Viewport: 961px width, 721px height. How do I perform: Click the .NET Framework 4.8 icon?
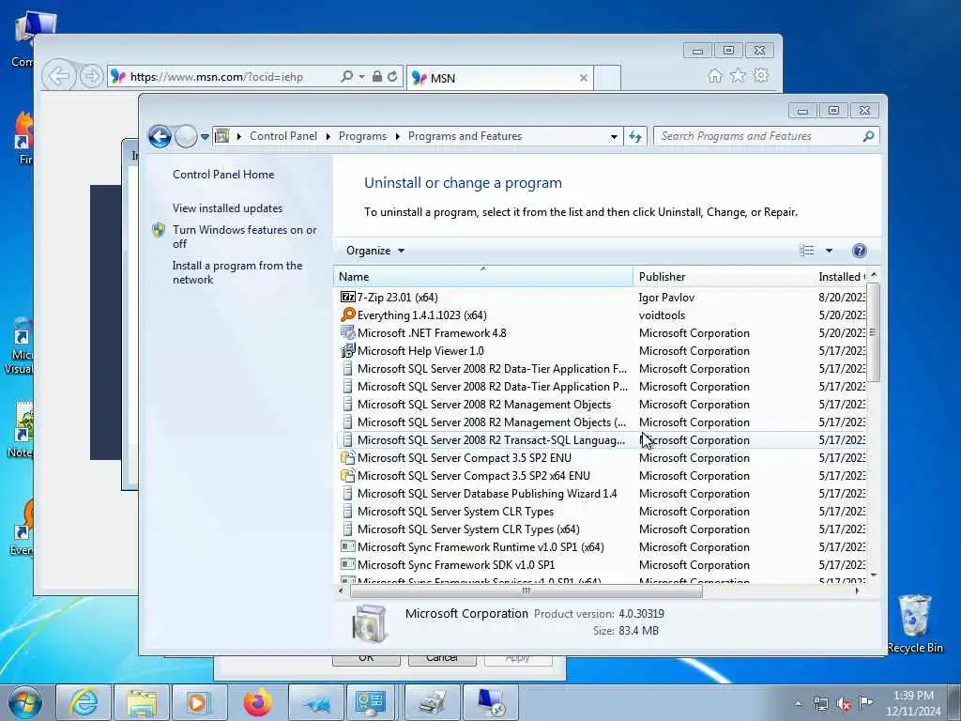[347, 333]
